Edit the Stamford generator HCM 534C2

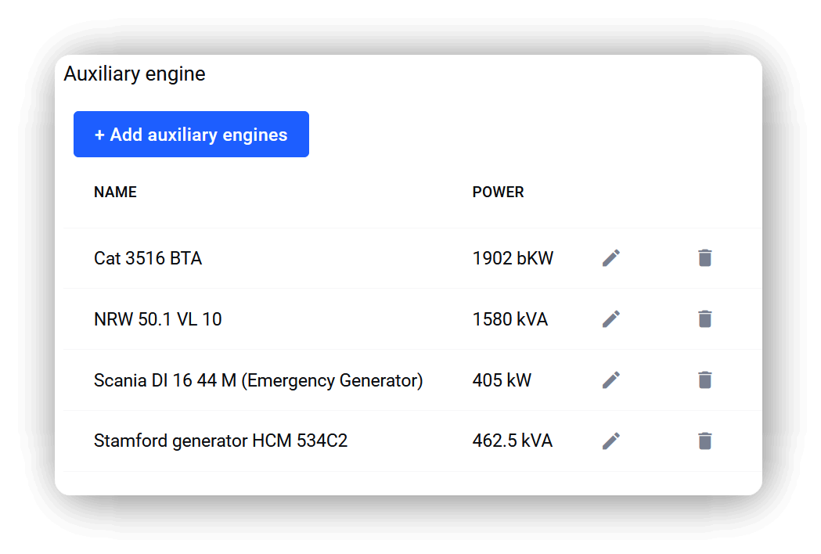tap(611, 441)
